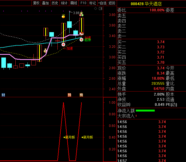Toggle the split panel layout icon
This screenshot has height=162, width=186.
point(101,9)
